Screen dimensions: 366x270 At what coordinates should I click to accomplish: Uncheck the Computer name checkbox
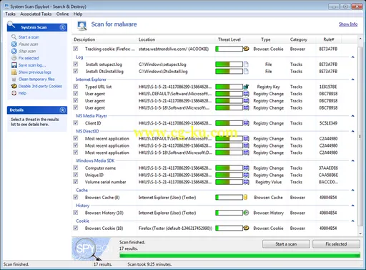(x=76, y=168)
